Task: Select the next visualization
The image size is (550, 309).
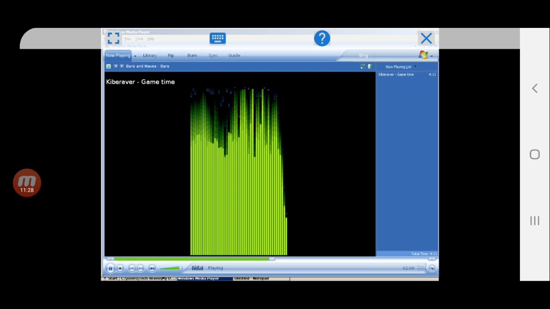Action: point(122,66)
